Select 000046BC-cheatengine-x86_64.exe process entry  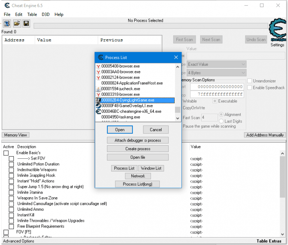pyautogui.click(x=131, y=111)
